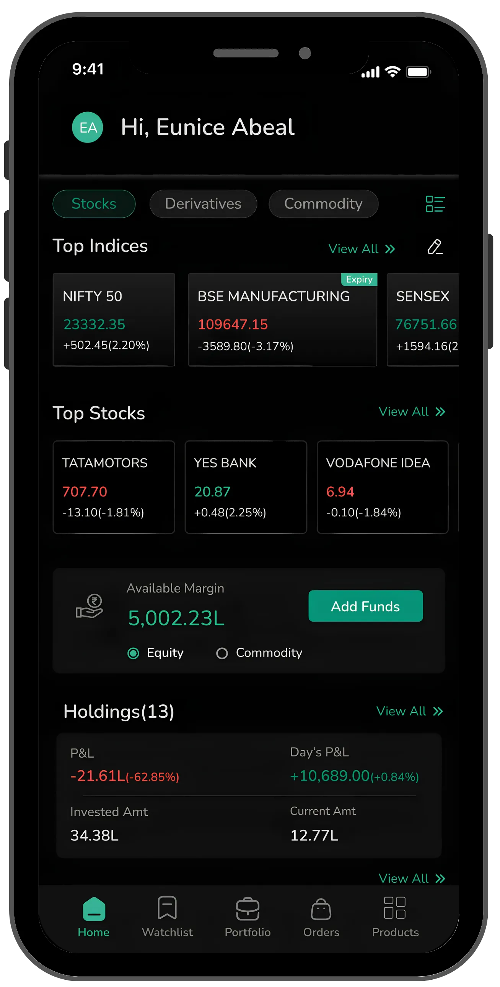Viewport: 500px width, 987px height.
Task: Open Portfolio briefcase icon
Action: point(248,909)
